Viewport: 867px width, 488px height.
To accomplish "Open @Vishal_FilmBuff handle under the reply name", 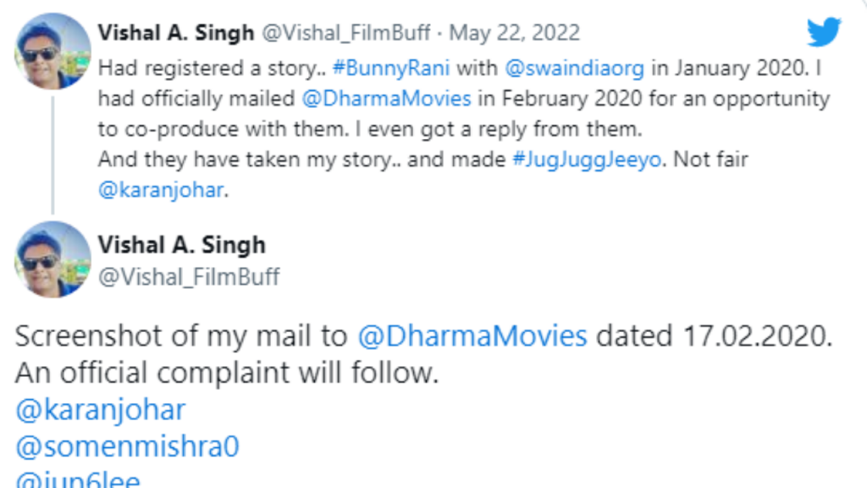I will [189, 276].
